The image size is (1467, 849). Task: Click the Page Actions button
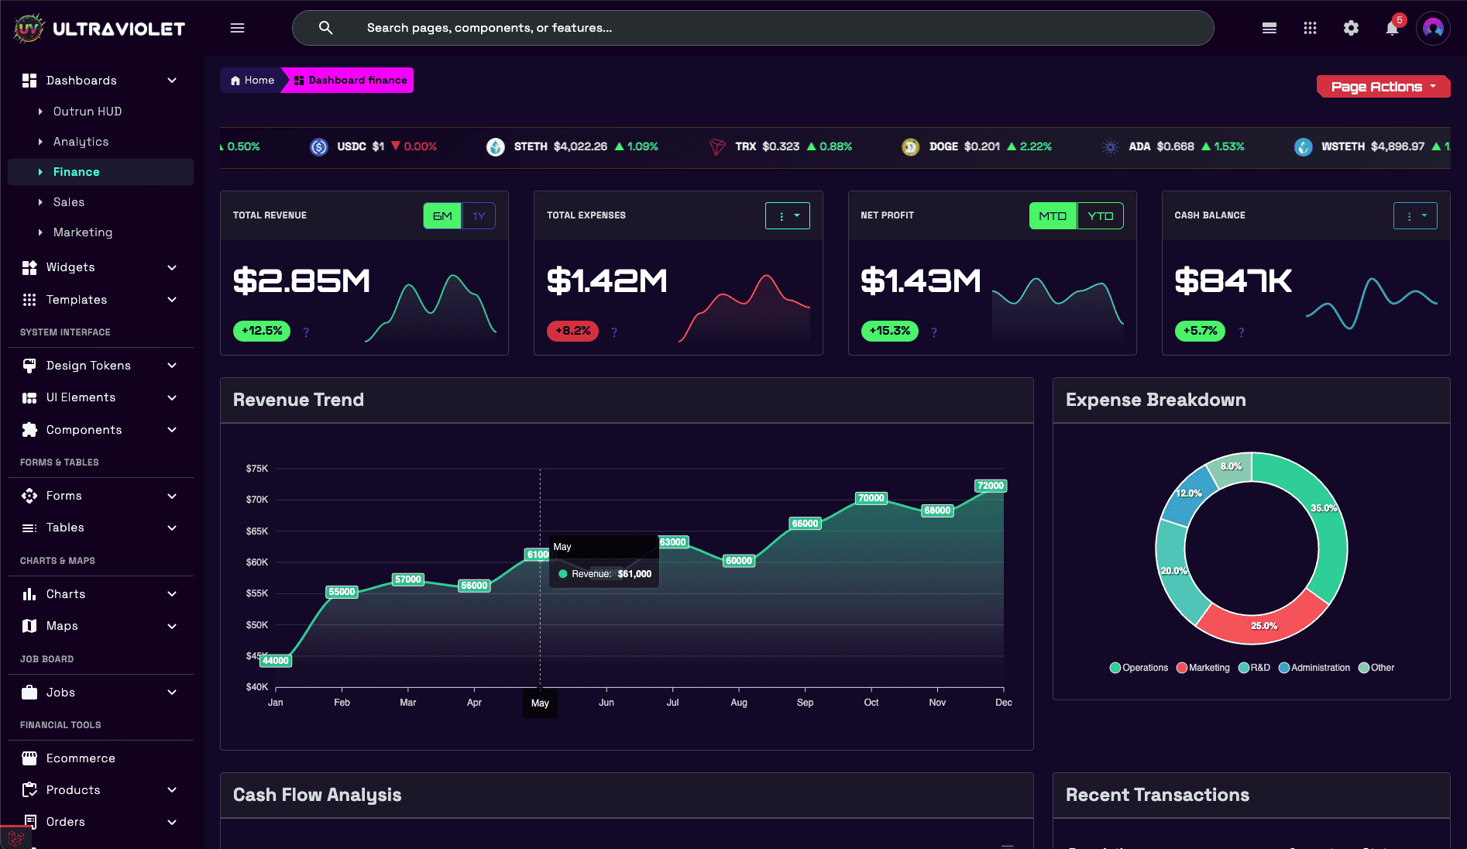[1383, 86]
